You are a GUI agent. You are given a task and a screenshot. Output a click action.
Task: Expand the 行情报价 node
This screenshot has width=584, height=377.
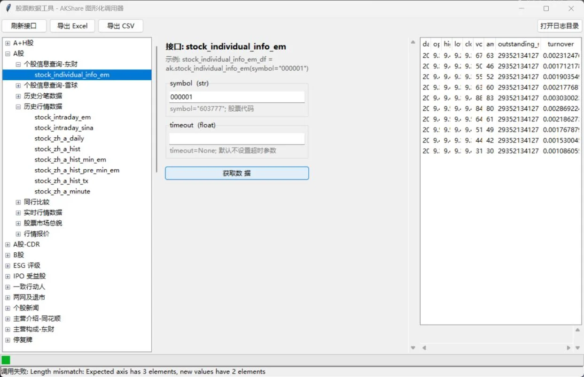coord(18,234)
